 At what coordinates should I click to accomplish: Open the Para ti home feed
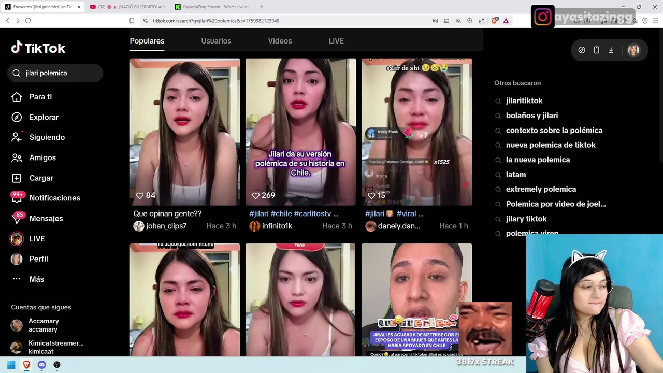[32, 97]
